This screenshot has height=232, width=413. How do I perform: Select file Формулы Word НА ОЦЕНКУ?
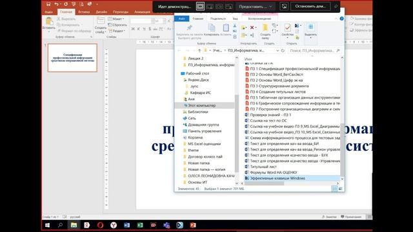click(274, 172)
